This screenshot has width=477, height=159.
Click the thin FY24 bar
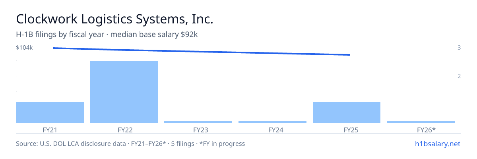[272, 122]
